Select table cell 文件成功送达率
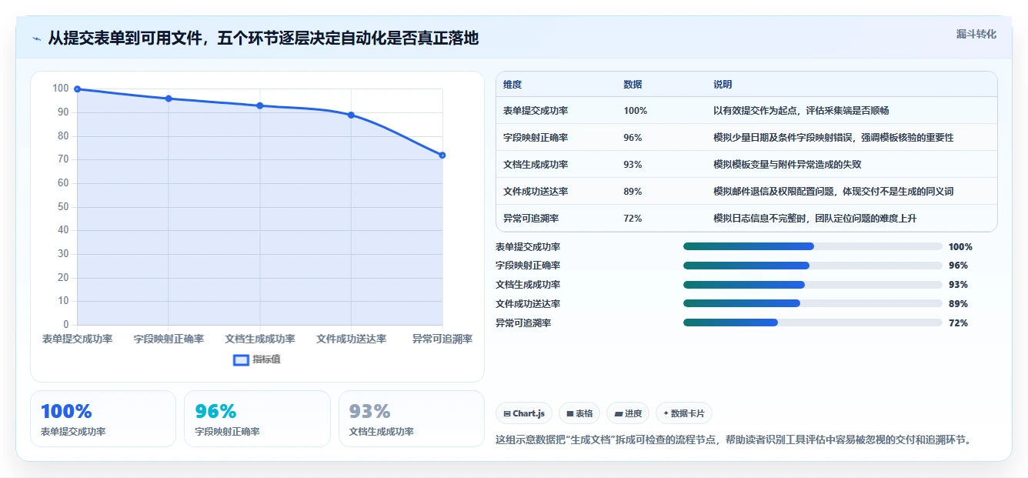1028x478 pixels. click(x=536, y=192)
